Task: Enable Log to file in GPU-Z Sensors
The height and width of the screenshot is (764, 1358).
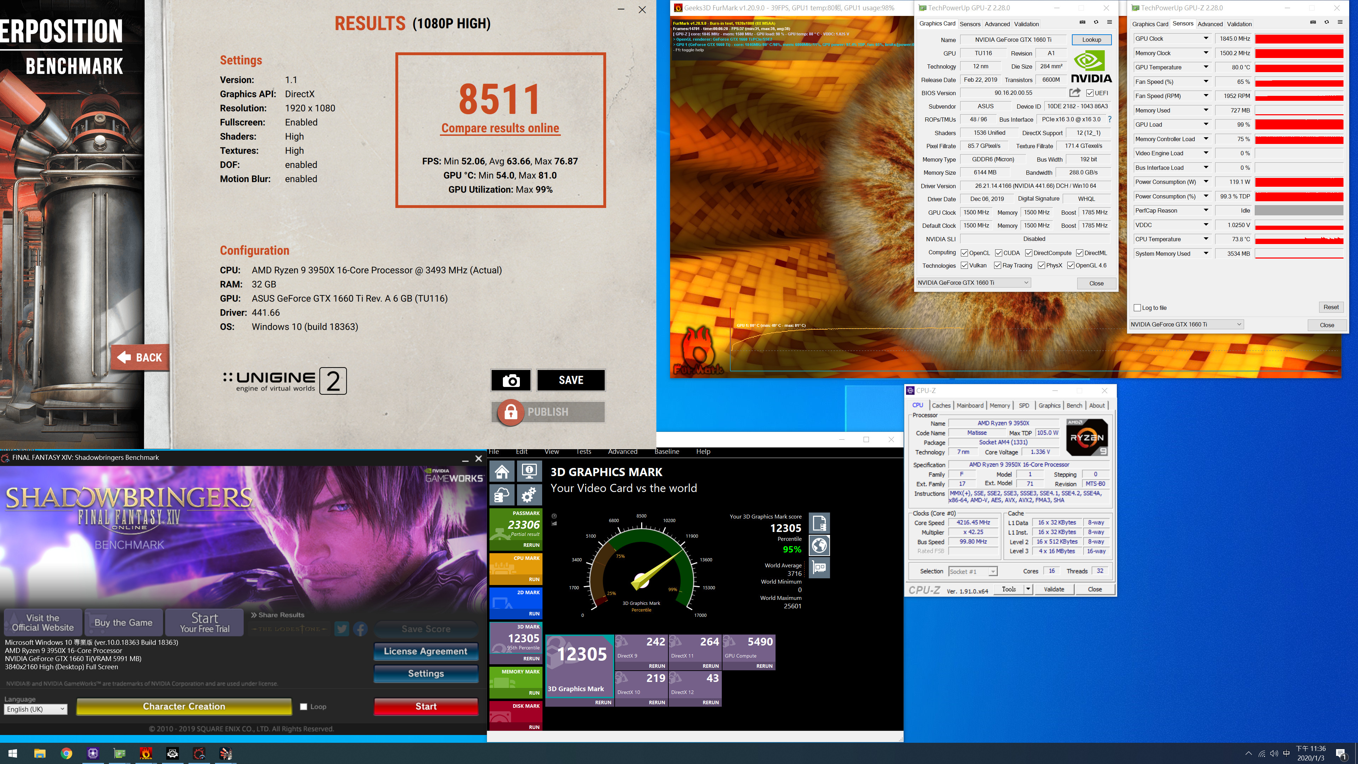Action: [x=1137, y=308]
